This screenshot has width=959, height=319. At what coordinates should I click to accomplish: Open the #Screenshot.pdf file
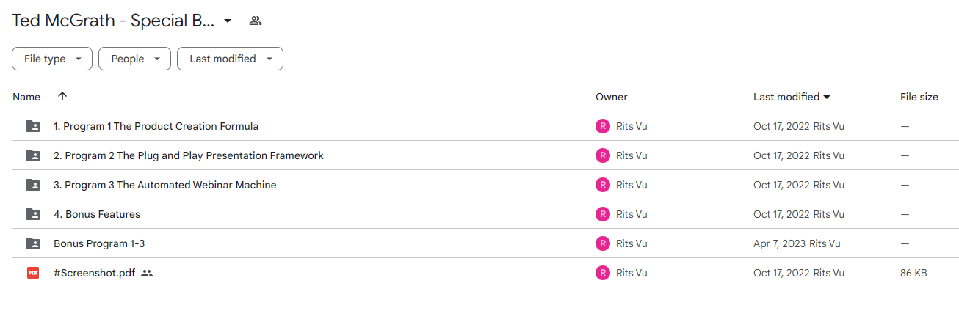click(94, 273)
